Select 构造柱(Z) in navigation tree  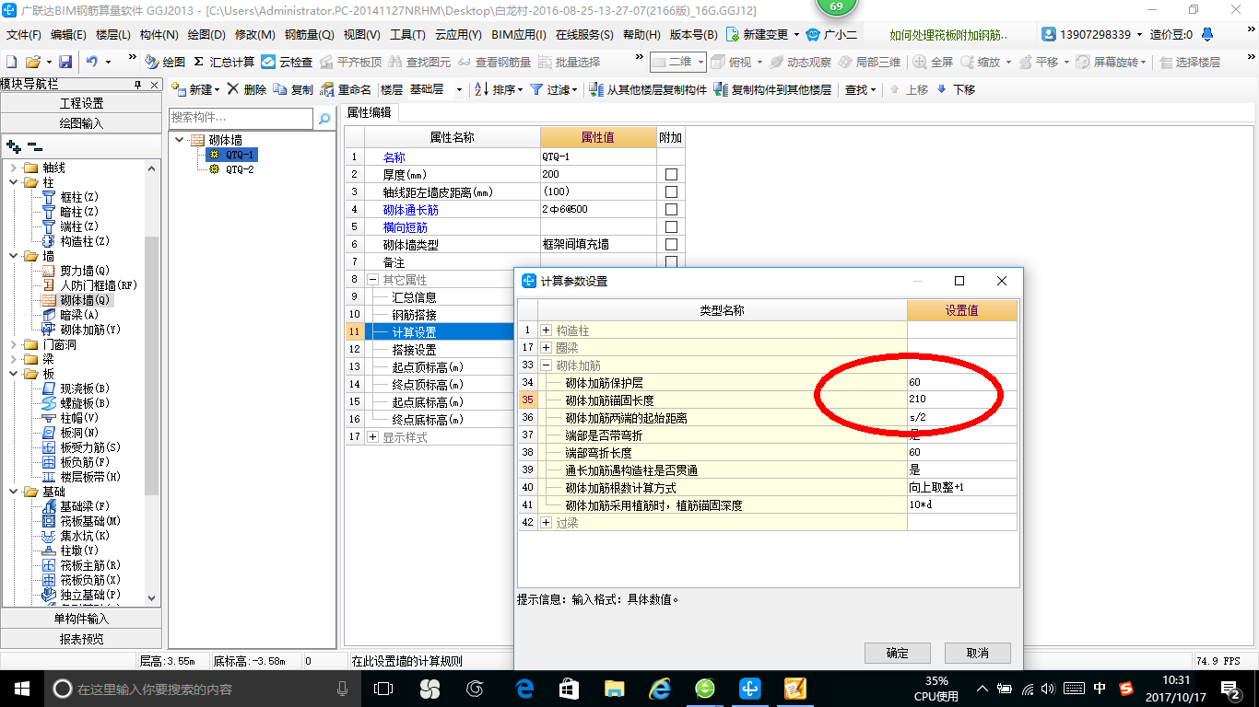pos(75,241)
